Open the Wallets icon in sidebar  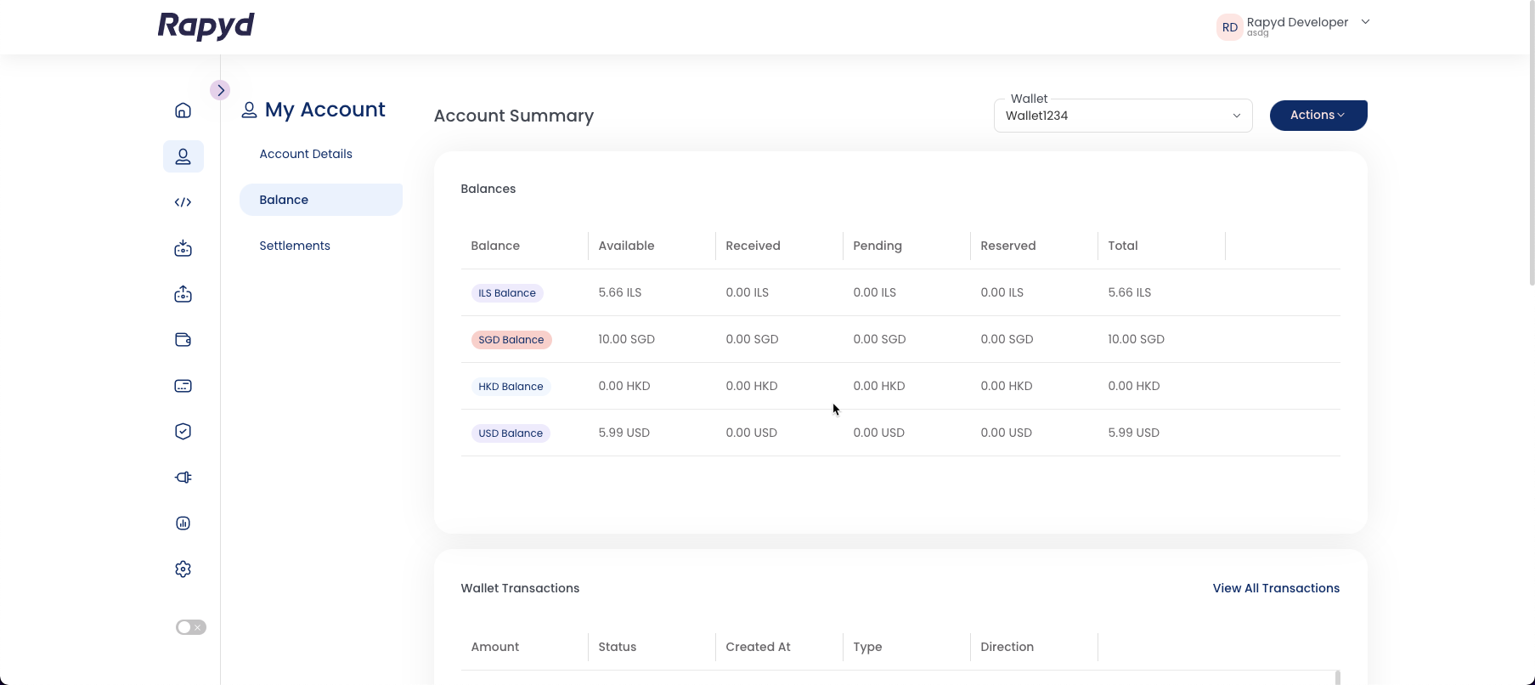(x=183, y=340)
